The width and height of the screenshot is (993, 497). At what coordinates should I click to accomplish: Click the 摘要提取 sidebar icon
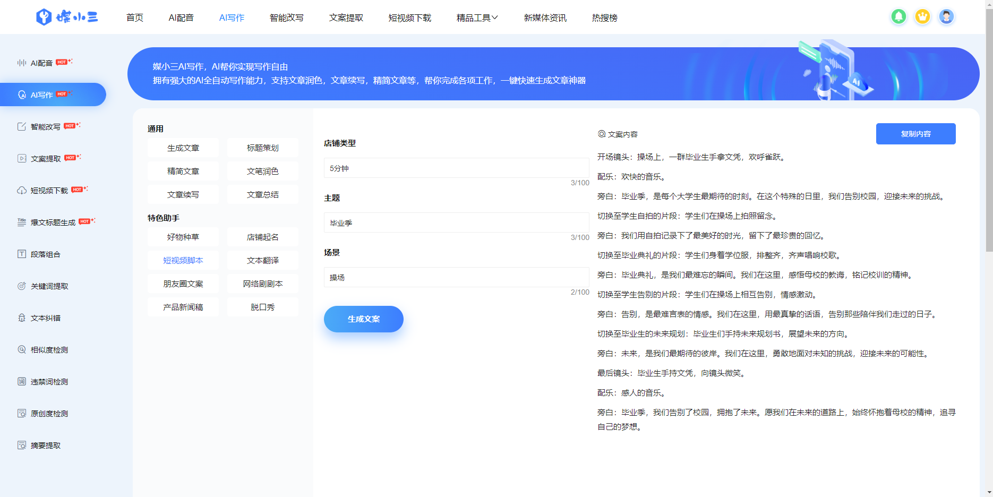pos(22,445)
